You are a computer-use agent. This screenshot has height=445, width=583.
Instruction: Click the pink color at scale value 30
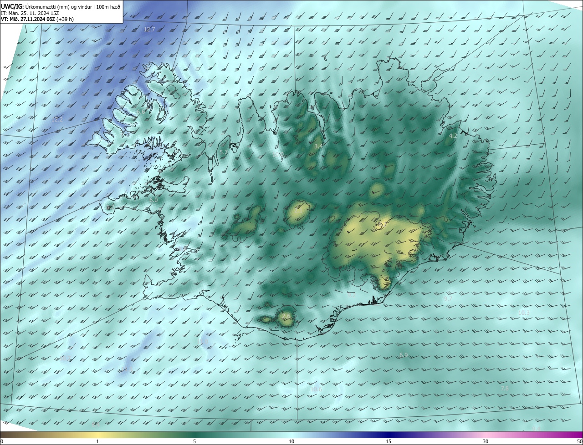486,435
